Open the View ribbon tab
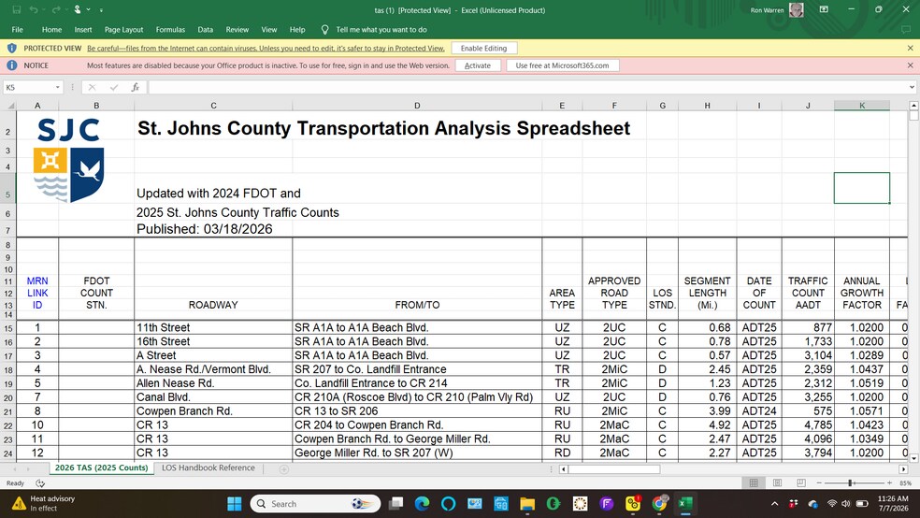Image resolution: width=920 pixels, height=518 pixels. click(268, 29)
